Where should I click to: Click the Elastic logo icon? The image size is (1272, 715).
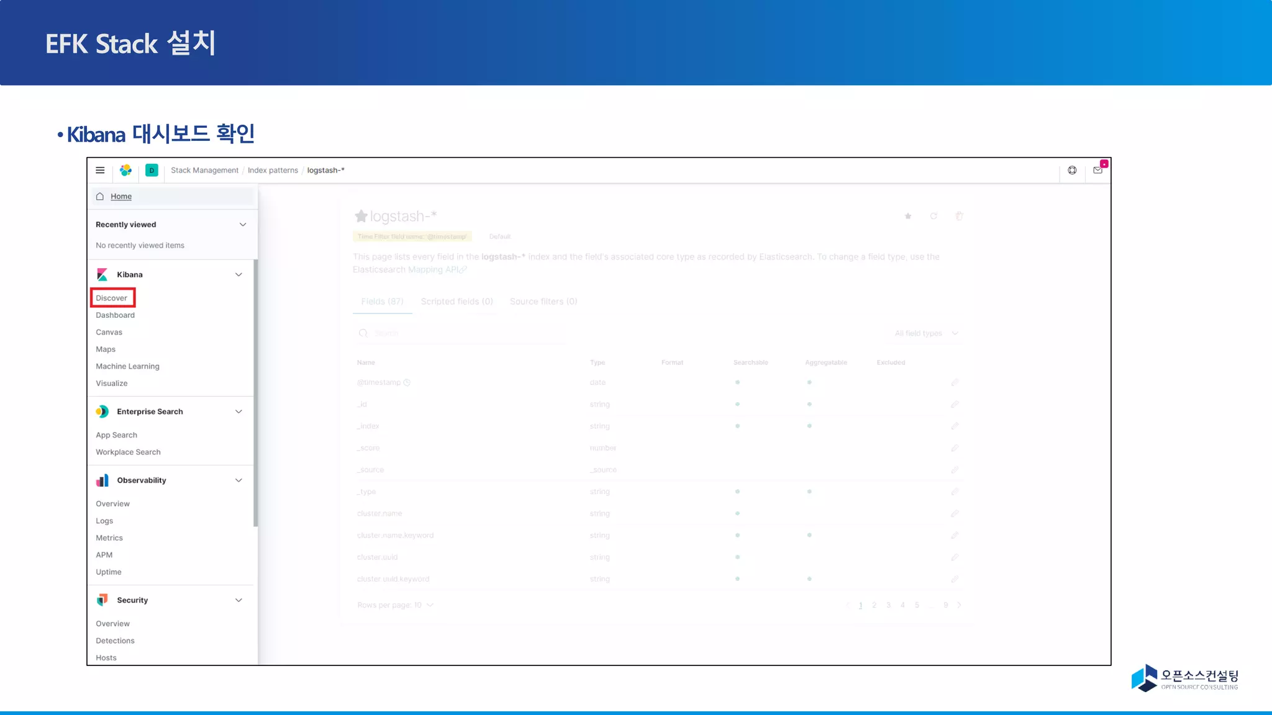click(126, 170)
